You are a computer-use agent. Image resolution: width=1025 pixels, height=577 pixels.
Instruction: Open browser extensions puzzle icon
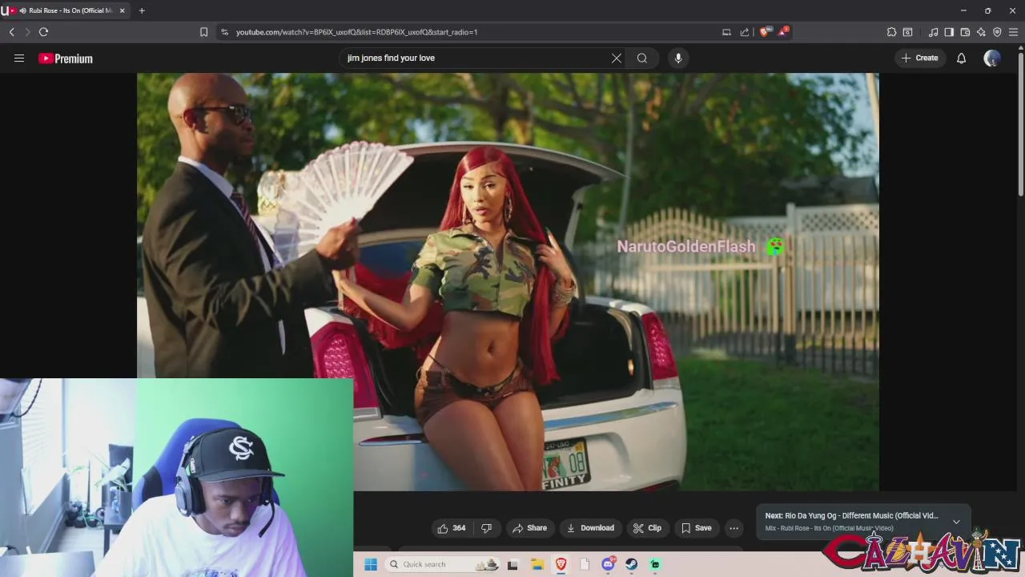click(891, 32)
